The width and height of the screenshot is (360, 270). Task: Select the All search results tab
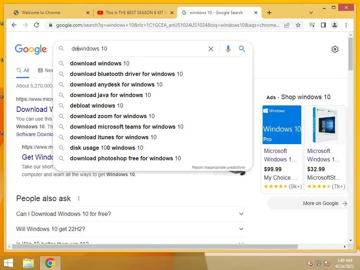[23, 70]
